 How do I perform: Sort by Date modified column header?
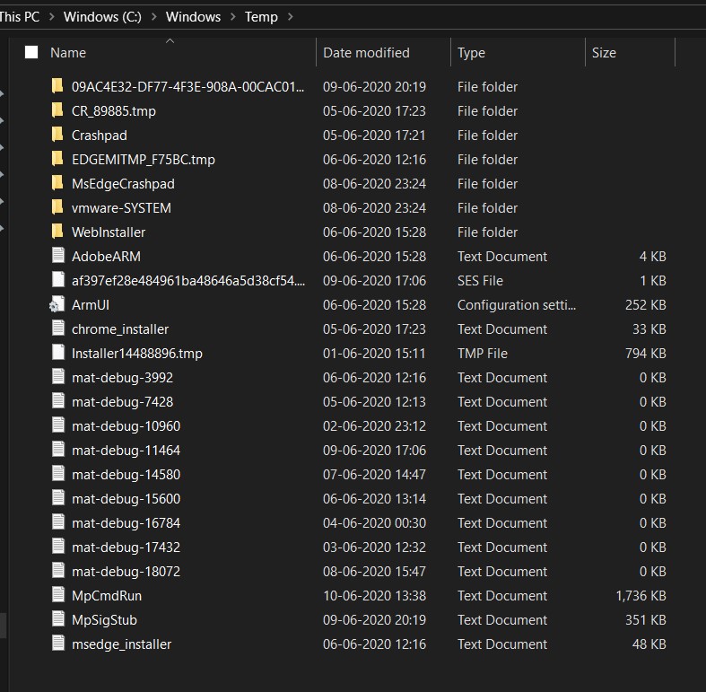click(x=366, y=53)
